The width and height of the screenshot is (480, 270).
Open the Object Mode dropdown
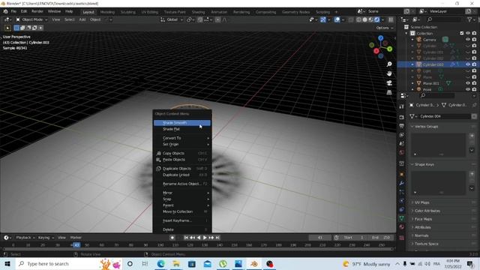tap(31, 19)
